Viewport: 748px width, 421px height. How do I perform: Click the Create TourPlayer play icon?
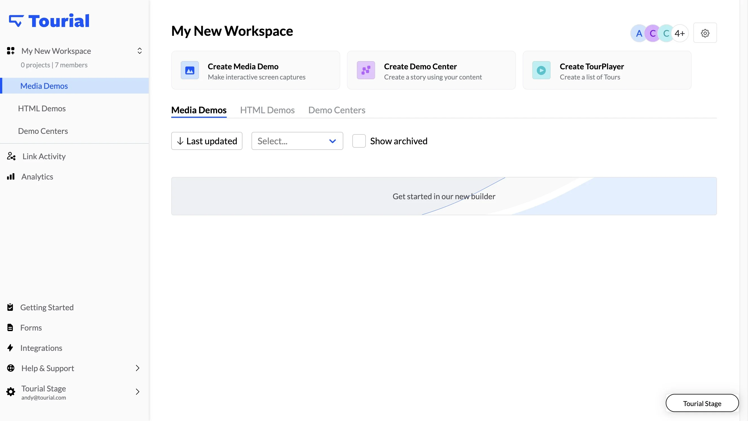pos(541,70)
